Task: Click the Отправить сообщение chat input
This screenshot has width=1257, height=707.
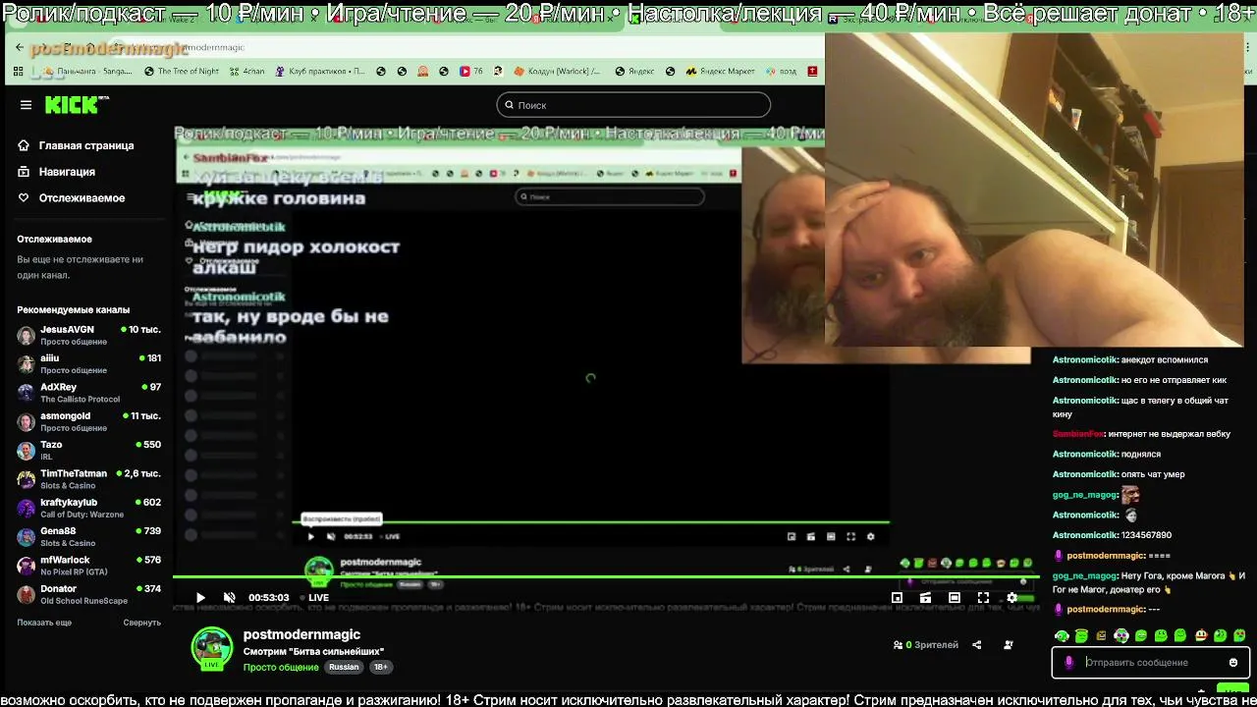Action: point(1149,663)
